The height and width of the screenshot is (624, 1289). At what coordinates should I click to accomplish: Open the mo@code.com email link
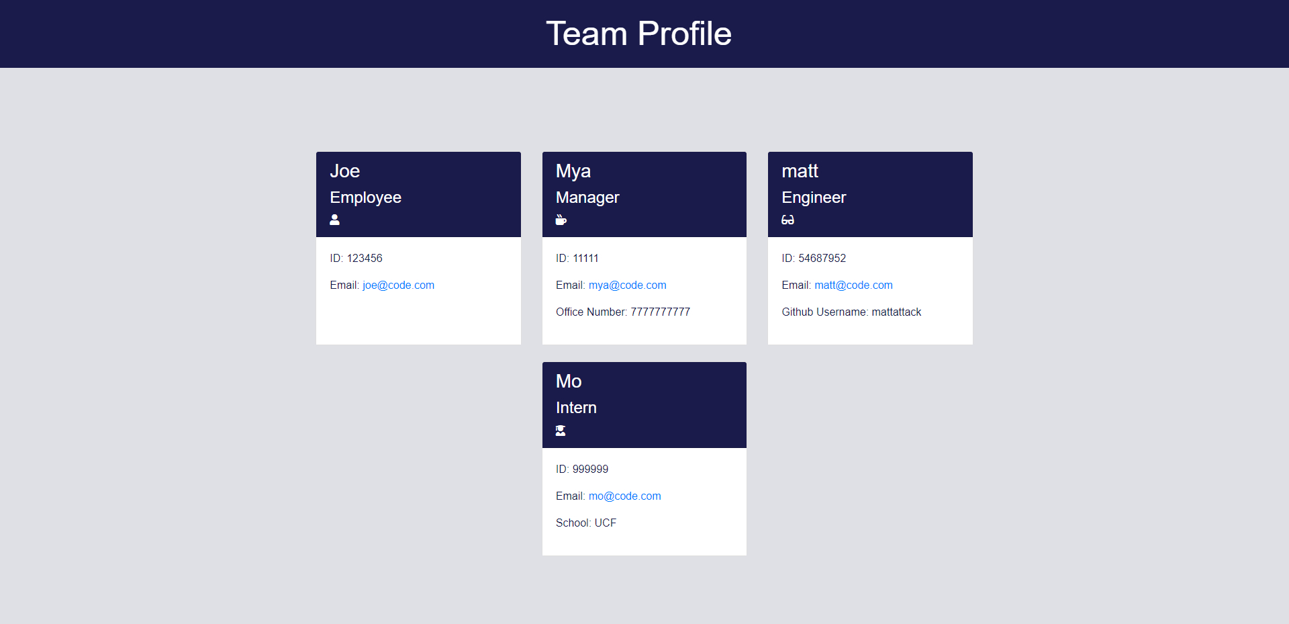point(624,496)
